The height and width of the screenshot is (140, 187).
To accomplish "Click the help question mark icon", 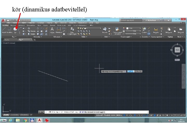I will point(169,20).
